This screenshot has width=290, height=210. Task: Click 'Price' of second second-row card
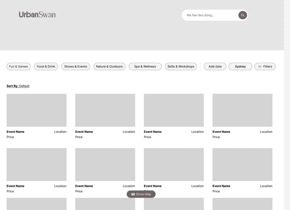[79, 191]
